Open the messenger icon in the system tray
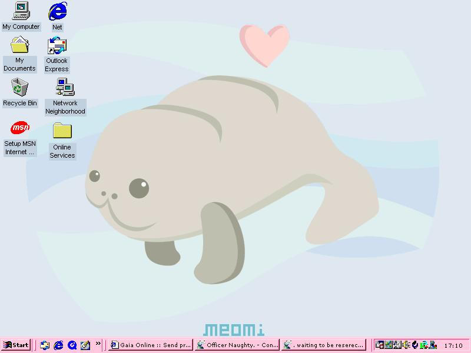This screenshot has height=353, width=471. coord(432,344)
